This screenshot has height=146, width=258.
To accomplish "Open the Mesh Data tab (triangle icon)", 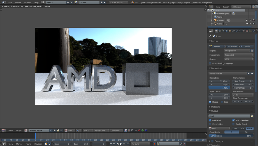I will tap(240, 31).
